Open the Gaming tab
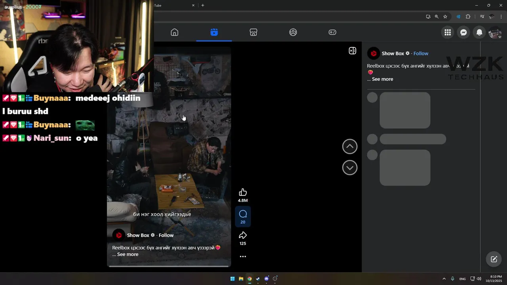Image resolution: width=507 pixels, height=285 pixels. [332, 32]
